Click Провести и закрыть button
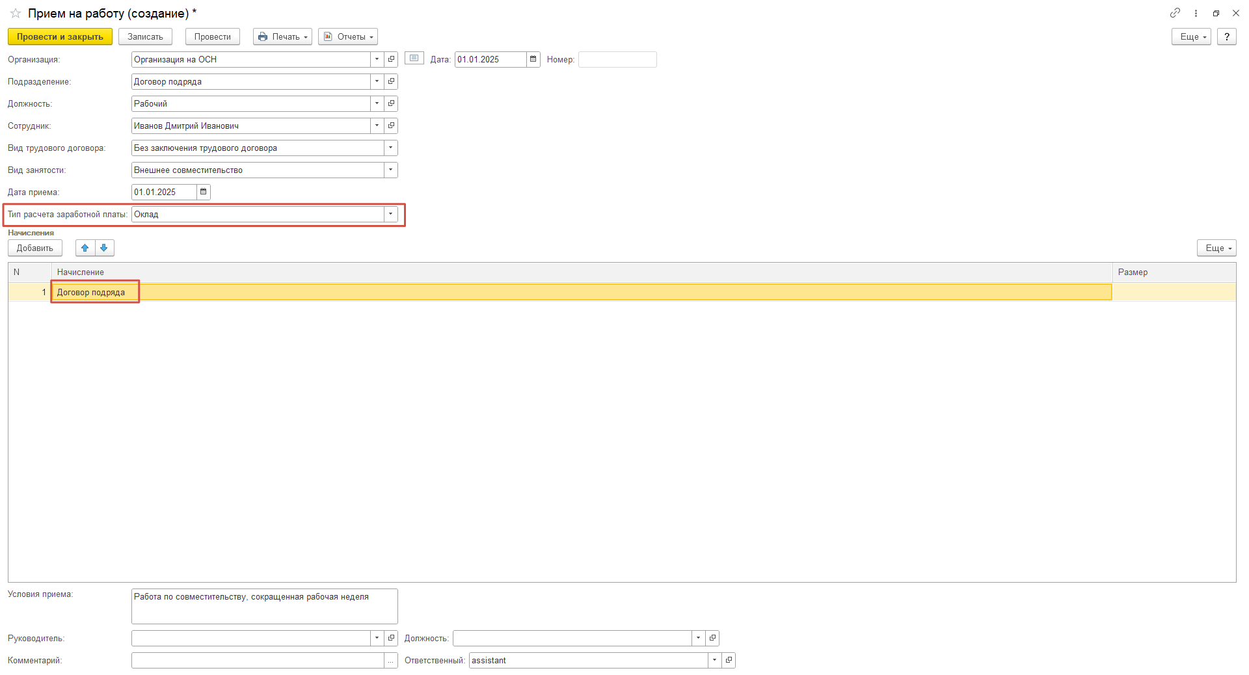Screen dimensions: 1249x675 tap(60, 37)
